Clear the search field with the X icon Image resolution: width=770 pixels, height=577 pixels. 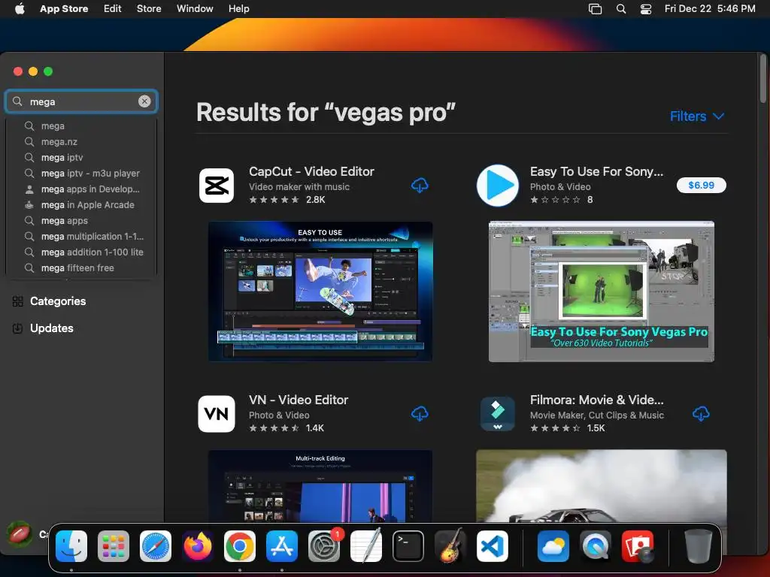[x=144, y=101]
